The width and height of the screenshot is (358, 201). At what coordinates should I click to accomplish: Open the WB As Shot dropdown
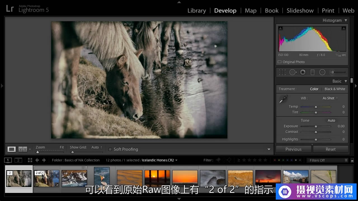pyautogui.click(x=330, y=98)
